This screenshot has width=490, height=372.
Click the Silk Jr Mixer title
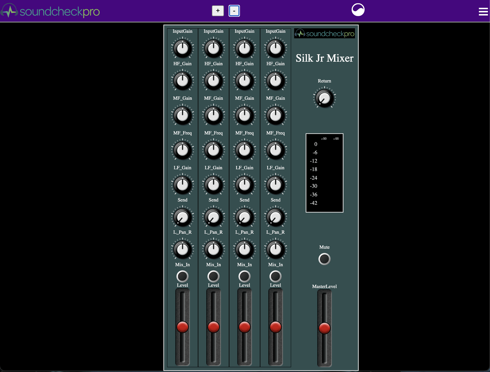point(324,58)
